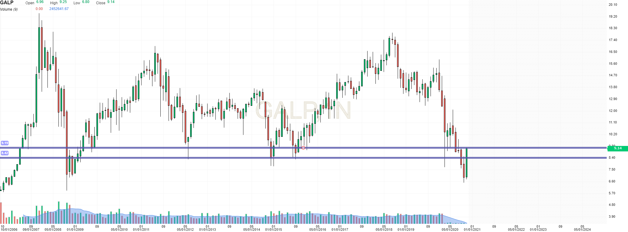Viewport: 628px width, 232px height.
Task: Click the Volume (9) indicator label
Action: 9,9
